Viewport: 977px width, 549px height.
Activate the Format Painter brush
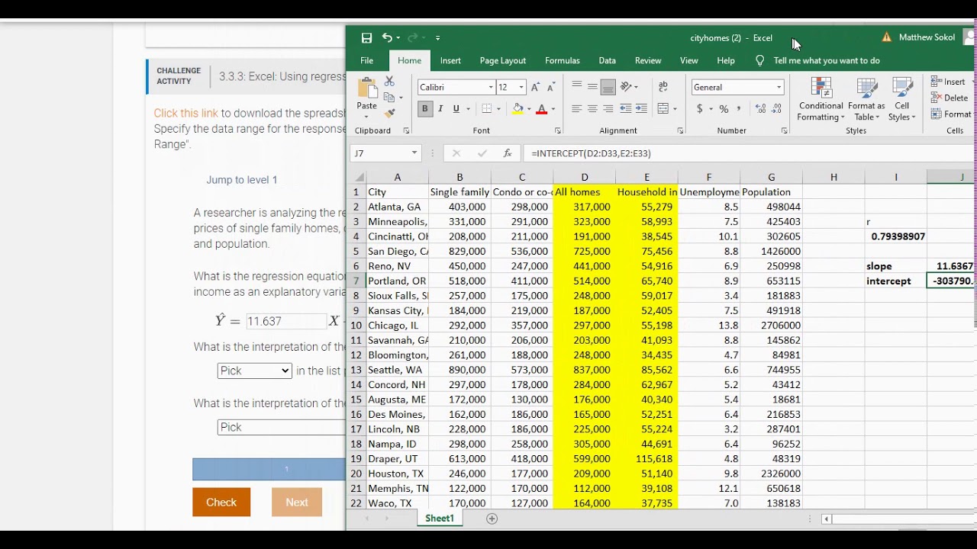click(389, 114)
